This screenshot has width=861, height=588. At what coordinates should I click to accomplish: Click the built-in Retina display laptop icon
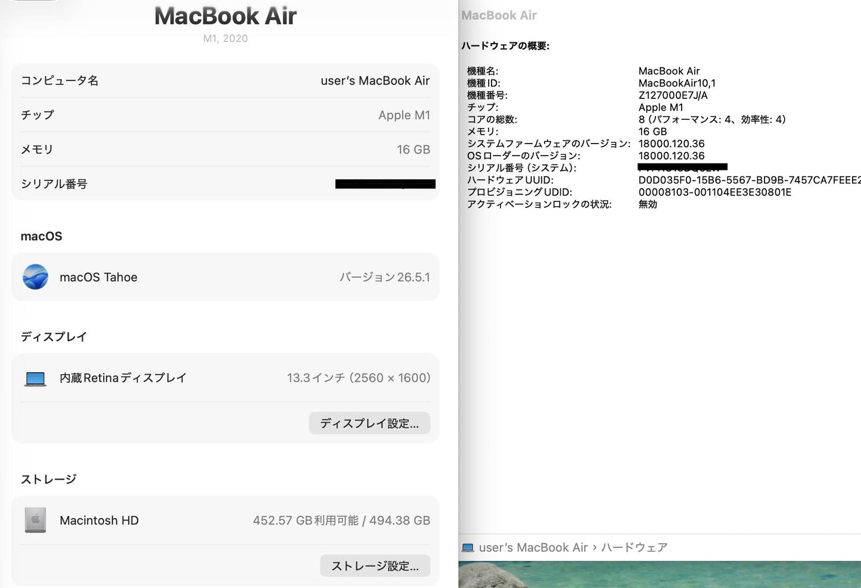coord(35,379)
